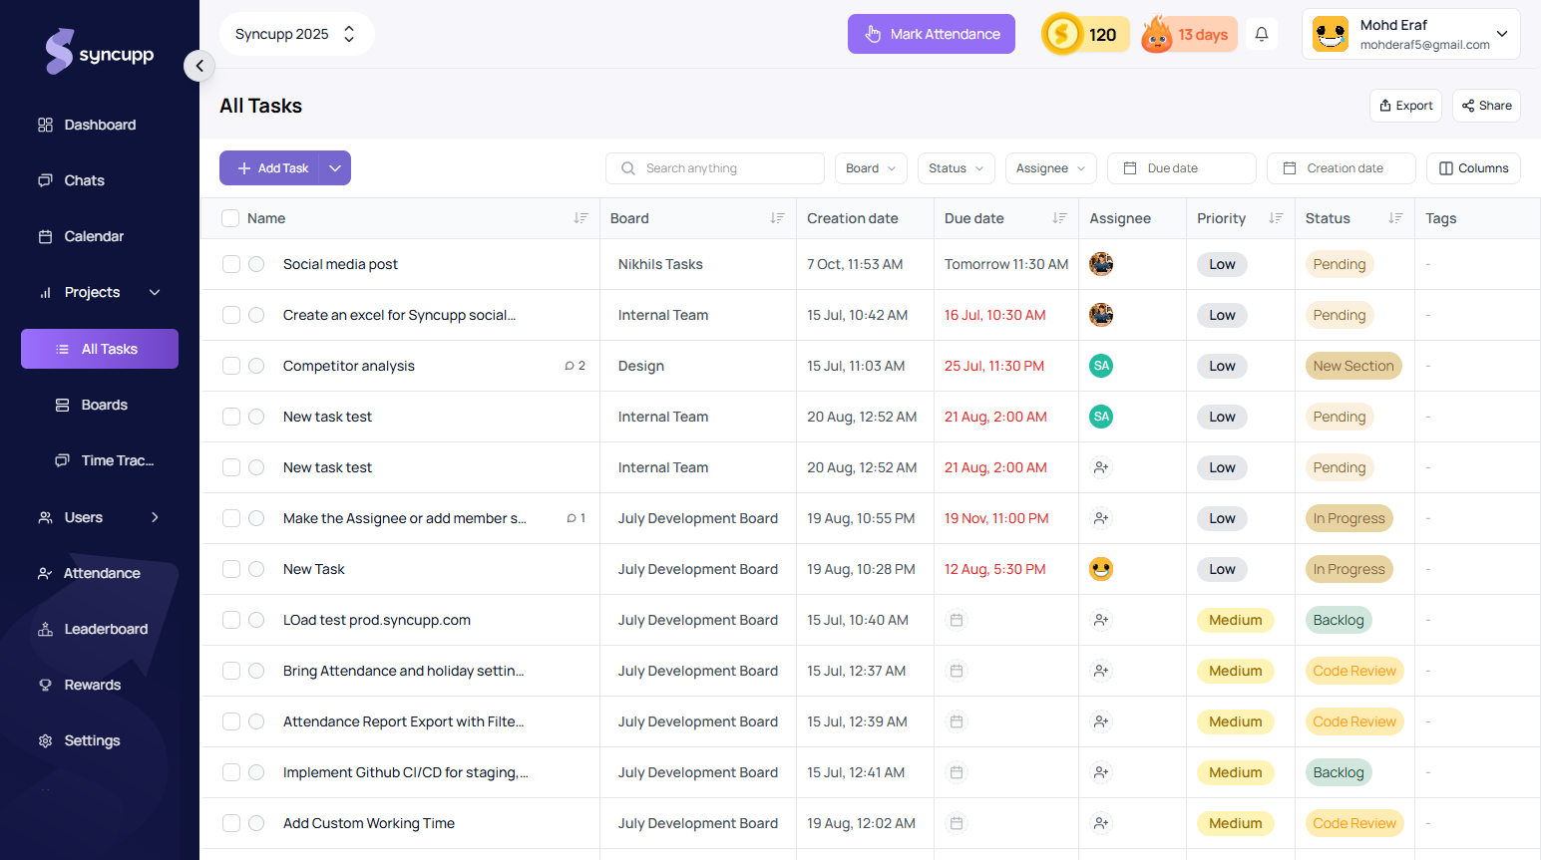This screenshot has width=1541, height=860.
Task: Check the Add Custom Working Time checkbox
Action: pos(231,823)
